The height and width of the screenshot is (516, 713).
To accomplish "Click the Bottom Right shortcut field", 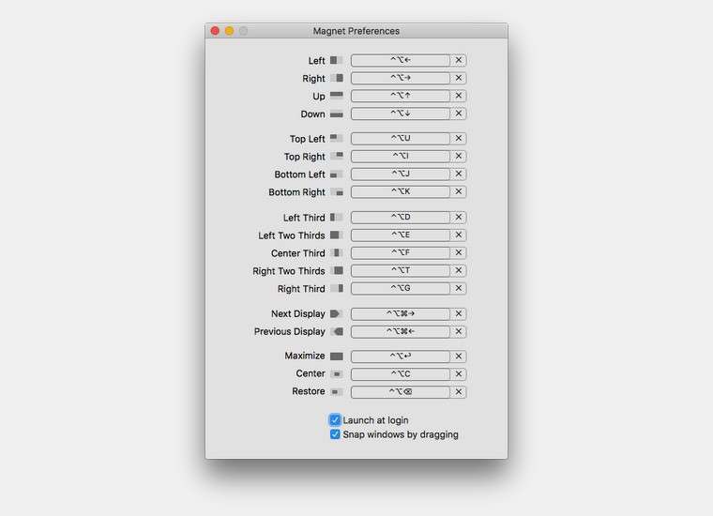I will 401,192.
